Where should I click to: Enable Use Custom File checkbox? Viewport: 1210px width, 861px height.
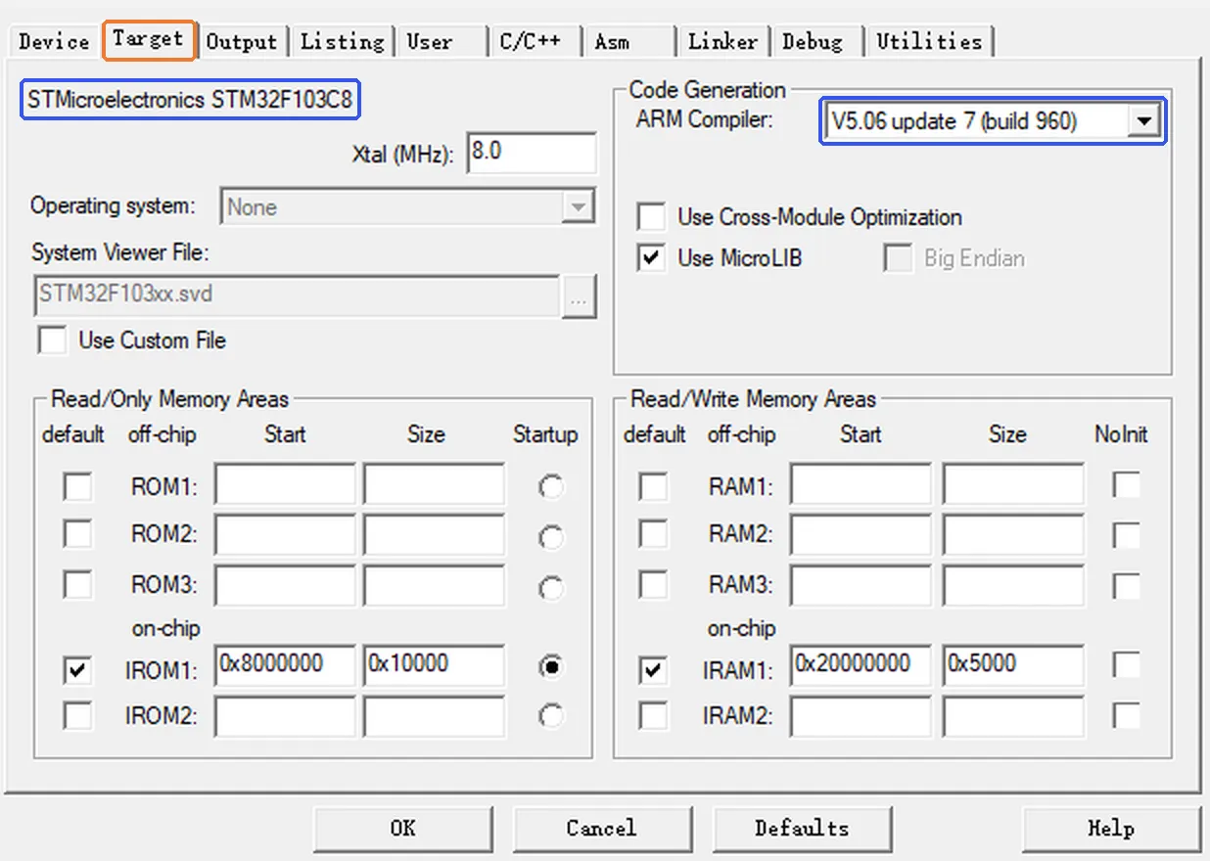53,340
